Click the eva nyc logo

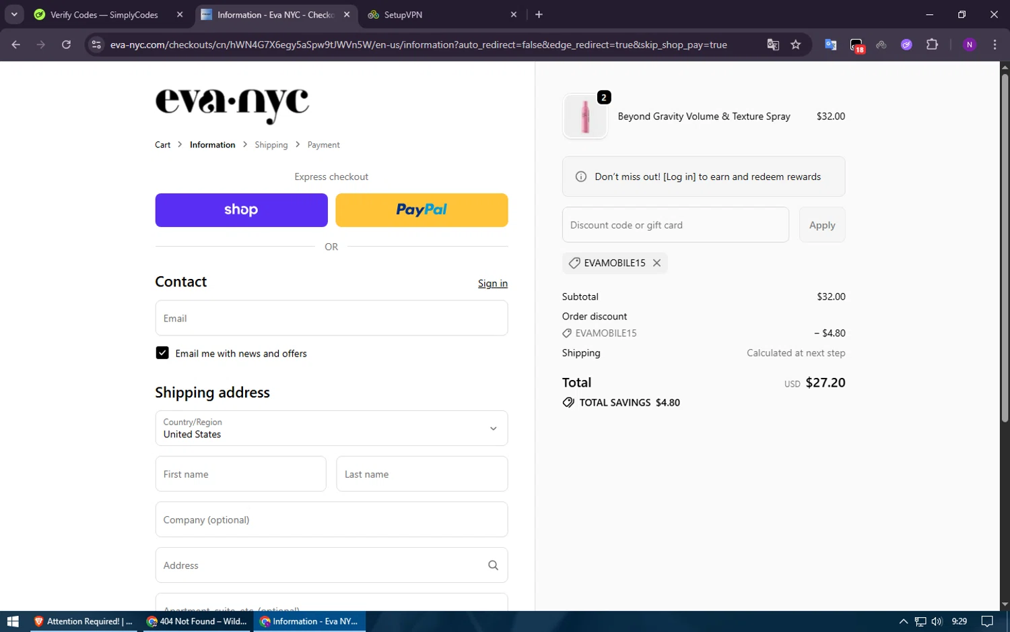click(x=232, y=105)
